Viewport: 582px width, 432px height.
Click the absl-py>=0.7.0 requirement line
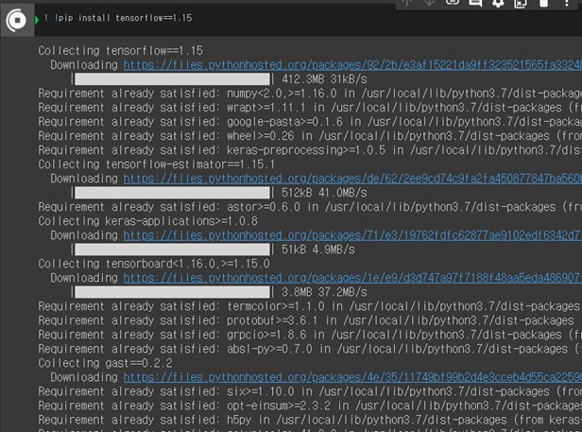tap(310, 349)
